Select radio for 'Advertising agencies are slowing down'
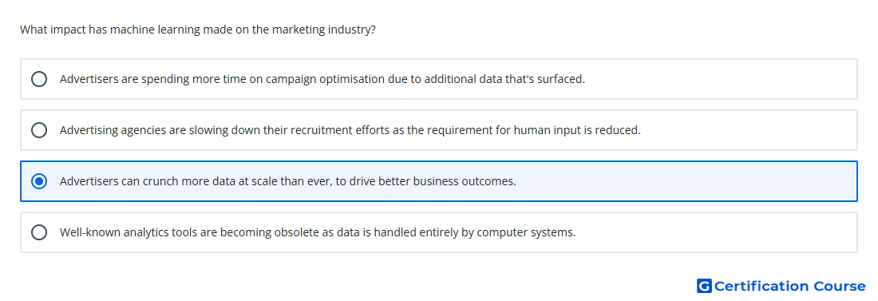 click(39, 130)
